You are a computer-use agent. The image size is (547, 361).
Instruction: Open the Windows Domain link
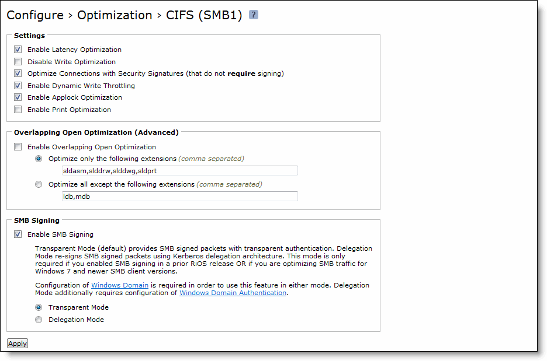pyautogui.click(x=119, y=285)
